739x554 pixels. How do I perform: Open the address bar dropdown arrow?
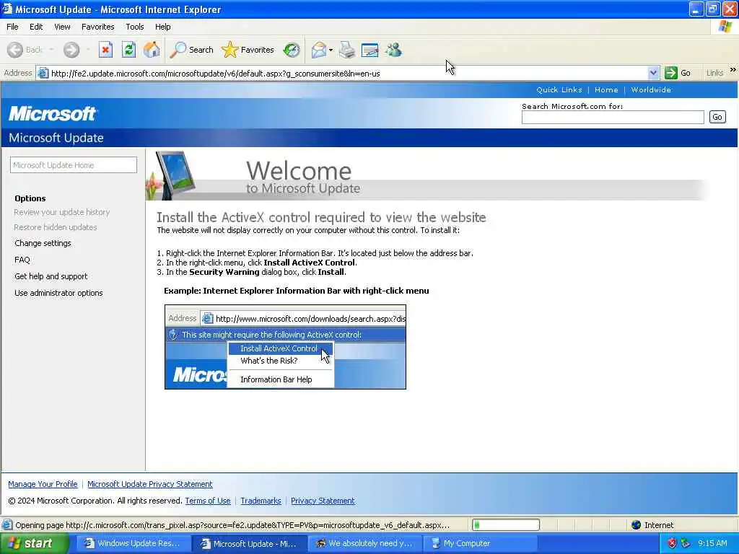pos(653,73)
